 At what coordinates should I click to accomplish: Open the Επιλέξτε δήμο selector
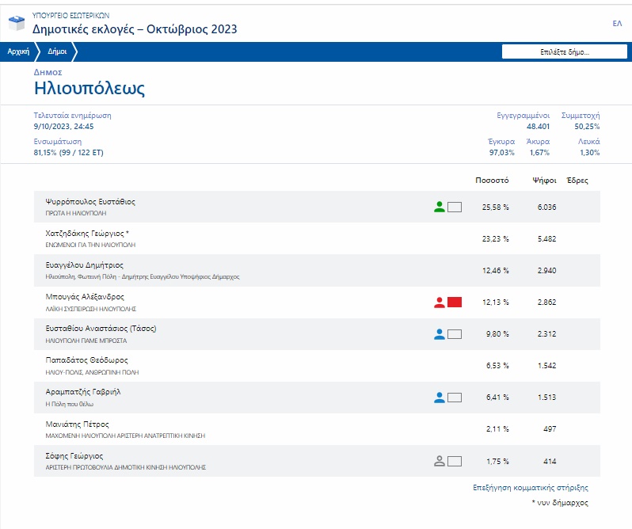click(564, 51)
